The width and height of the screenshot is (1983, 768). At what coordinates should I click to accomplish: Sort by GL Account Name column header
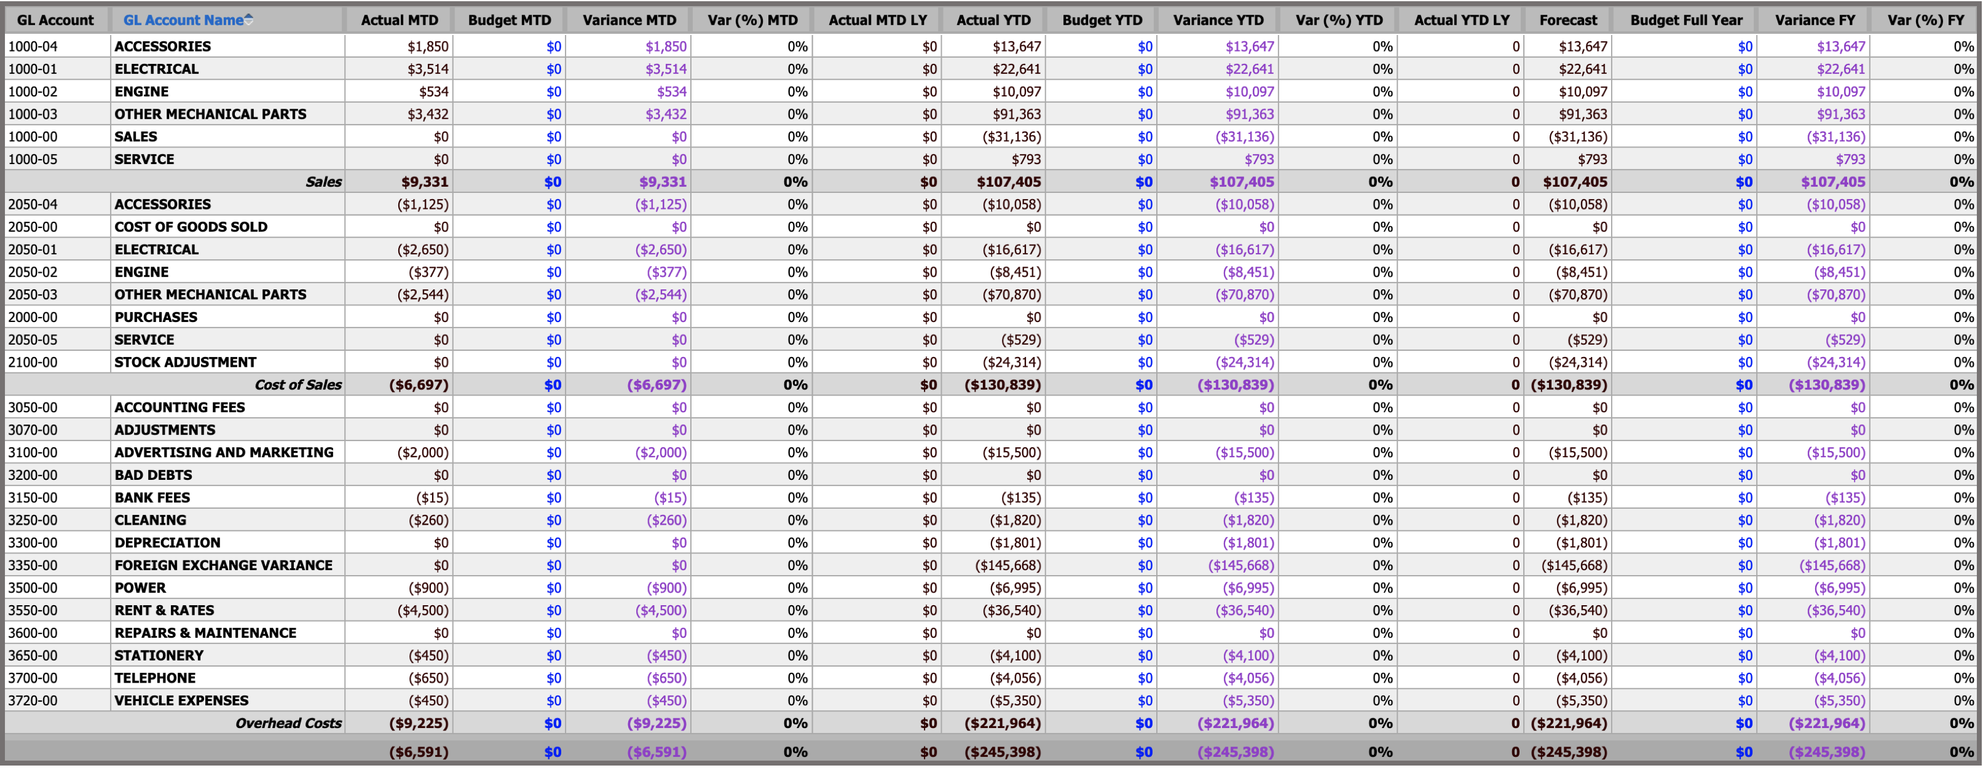click(183, 20)
